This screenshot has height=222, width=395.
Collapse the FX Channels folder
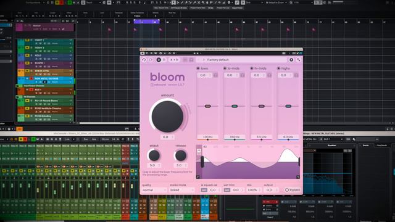pyautogui.click(x=18, y=97)
